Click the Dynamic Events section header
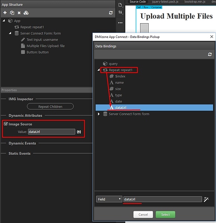216x223 pixels. pos(22,143)
